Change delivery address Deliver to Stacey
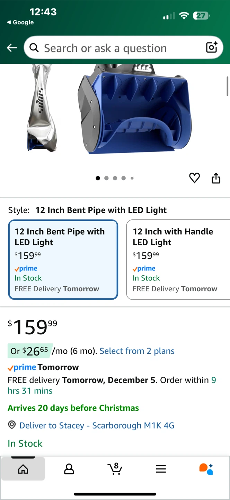 tap(97, 425)
